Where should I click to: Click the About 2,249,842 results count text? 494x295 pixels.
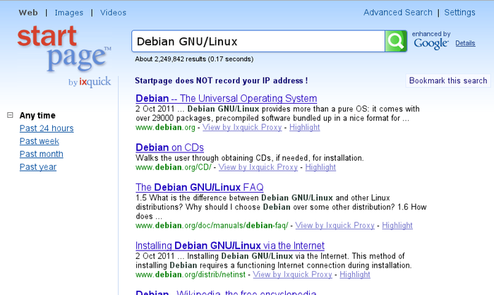coord(194,59)
